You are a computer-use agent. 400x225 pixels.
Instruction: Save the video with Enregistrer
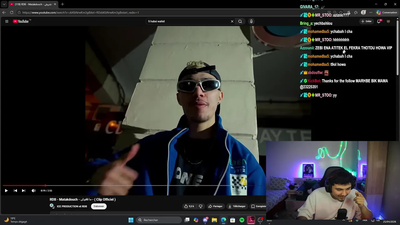(x=258, y=206)
